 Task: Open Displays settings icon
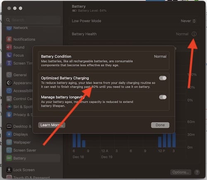point(9,134)
